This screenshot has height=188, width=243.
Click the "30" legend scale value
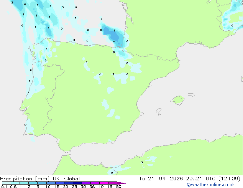coord(83,186)
